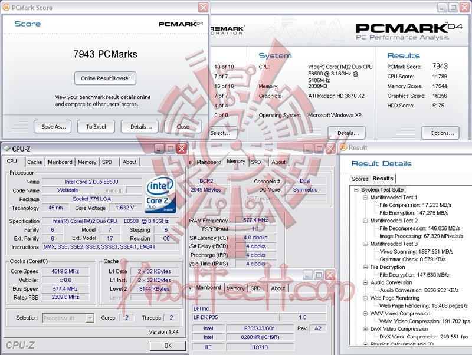Open the Processor #1 selection dropdown
Image resolution: width=472 pixels, height=355 pixels.
(90, 318)
